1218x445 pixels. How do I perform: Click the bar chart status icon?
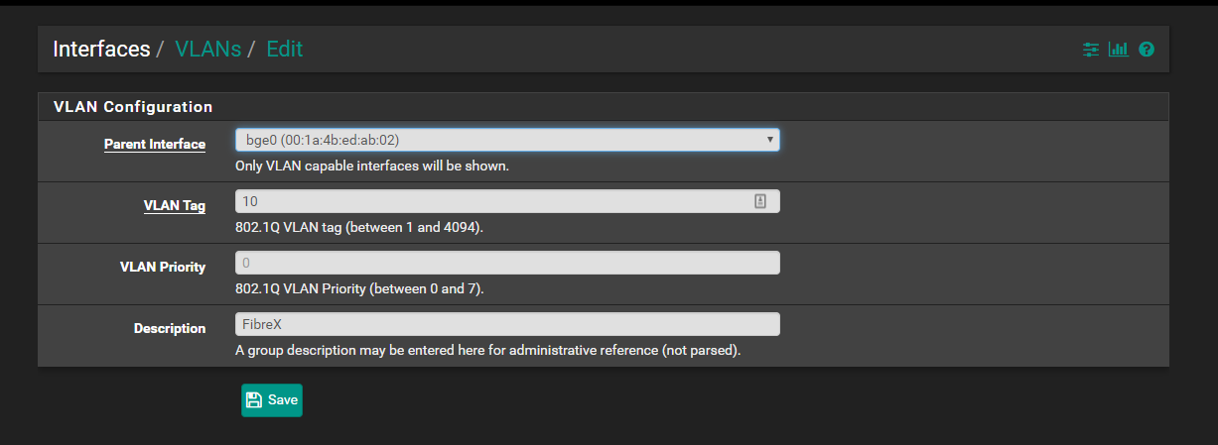click(x=1119, y=50)
